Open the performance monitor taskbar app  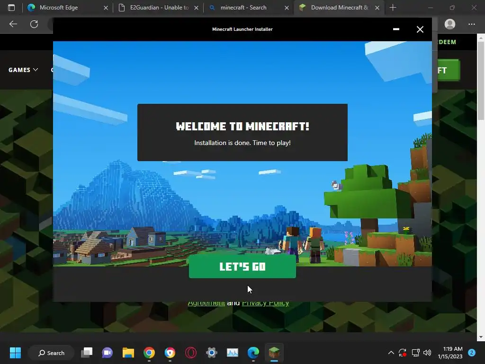coord(232,353)
